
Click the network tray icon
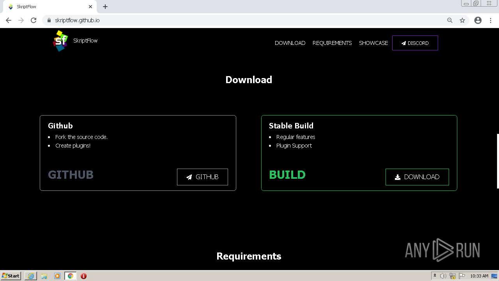pyautogui.click(x=453, y=276)
